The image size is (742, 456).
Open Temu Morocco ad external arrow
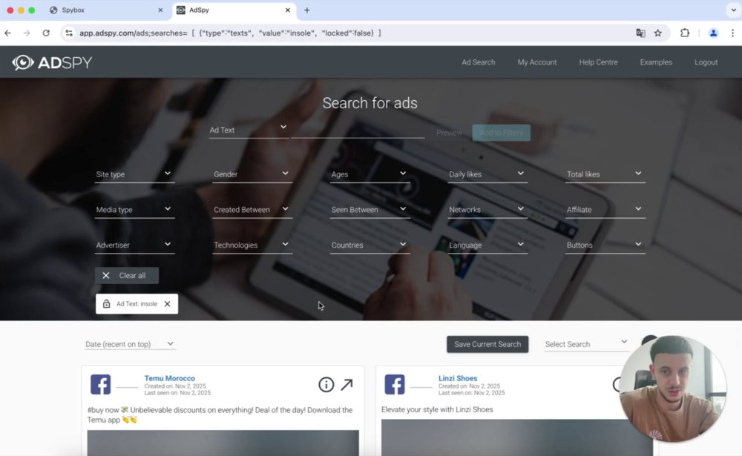(x=347, y=384)
